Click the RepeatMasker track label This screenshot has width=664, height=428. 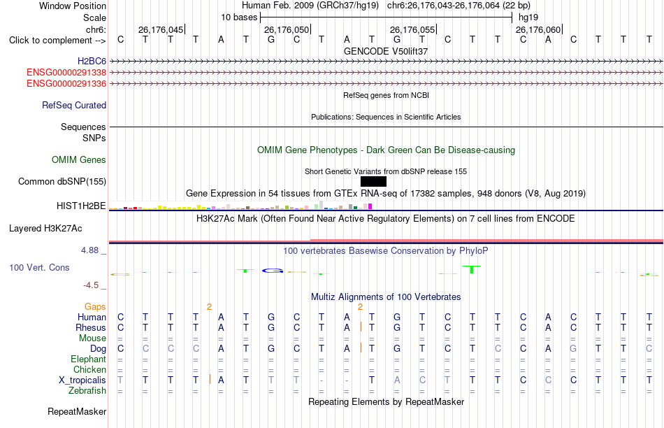[x=77, y=411]
